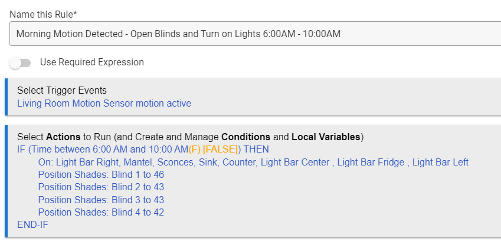This screenshot has height=245, width=501.
Task: Open the Select Trigger Events heading
Action: [62, 91]
